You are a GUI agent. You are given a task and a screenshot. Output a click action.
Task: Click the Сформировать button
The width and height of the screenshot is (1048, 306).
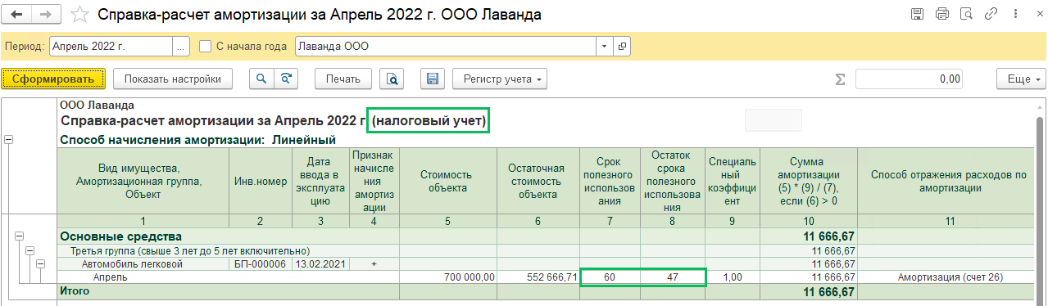tap(54, 79)
